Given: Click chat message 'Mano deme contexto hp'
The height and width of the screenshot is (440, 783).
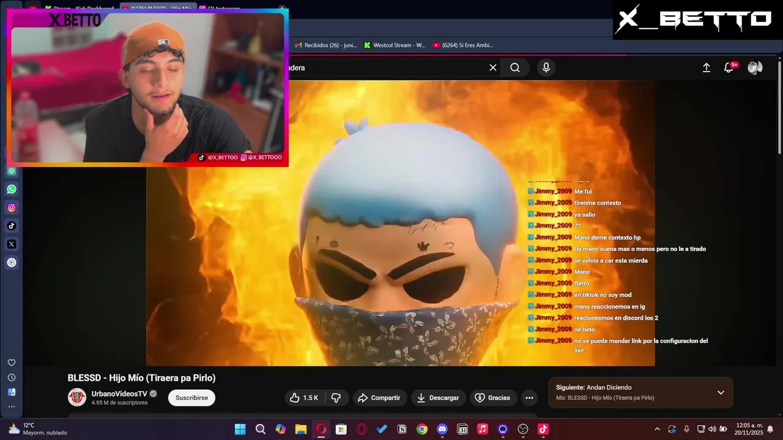Looking at the screenshot, I should pos(607,238).
